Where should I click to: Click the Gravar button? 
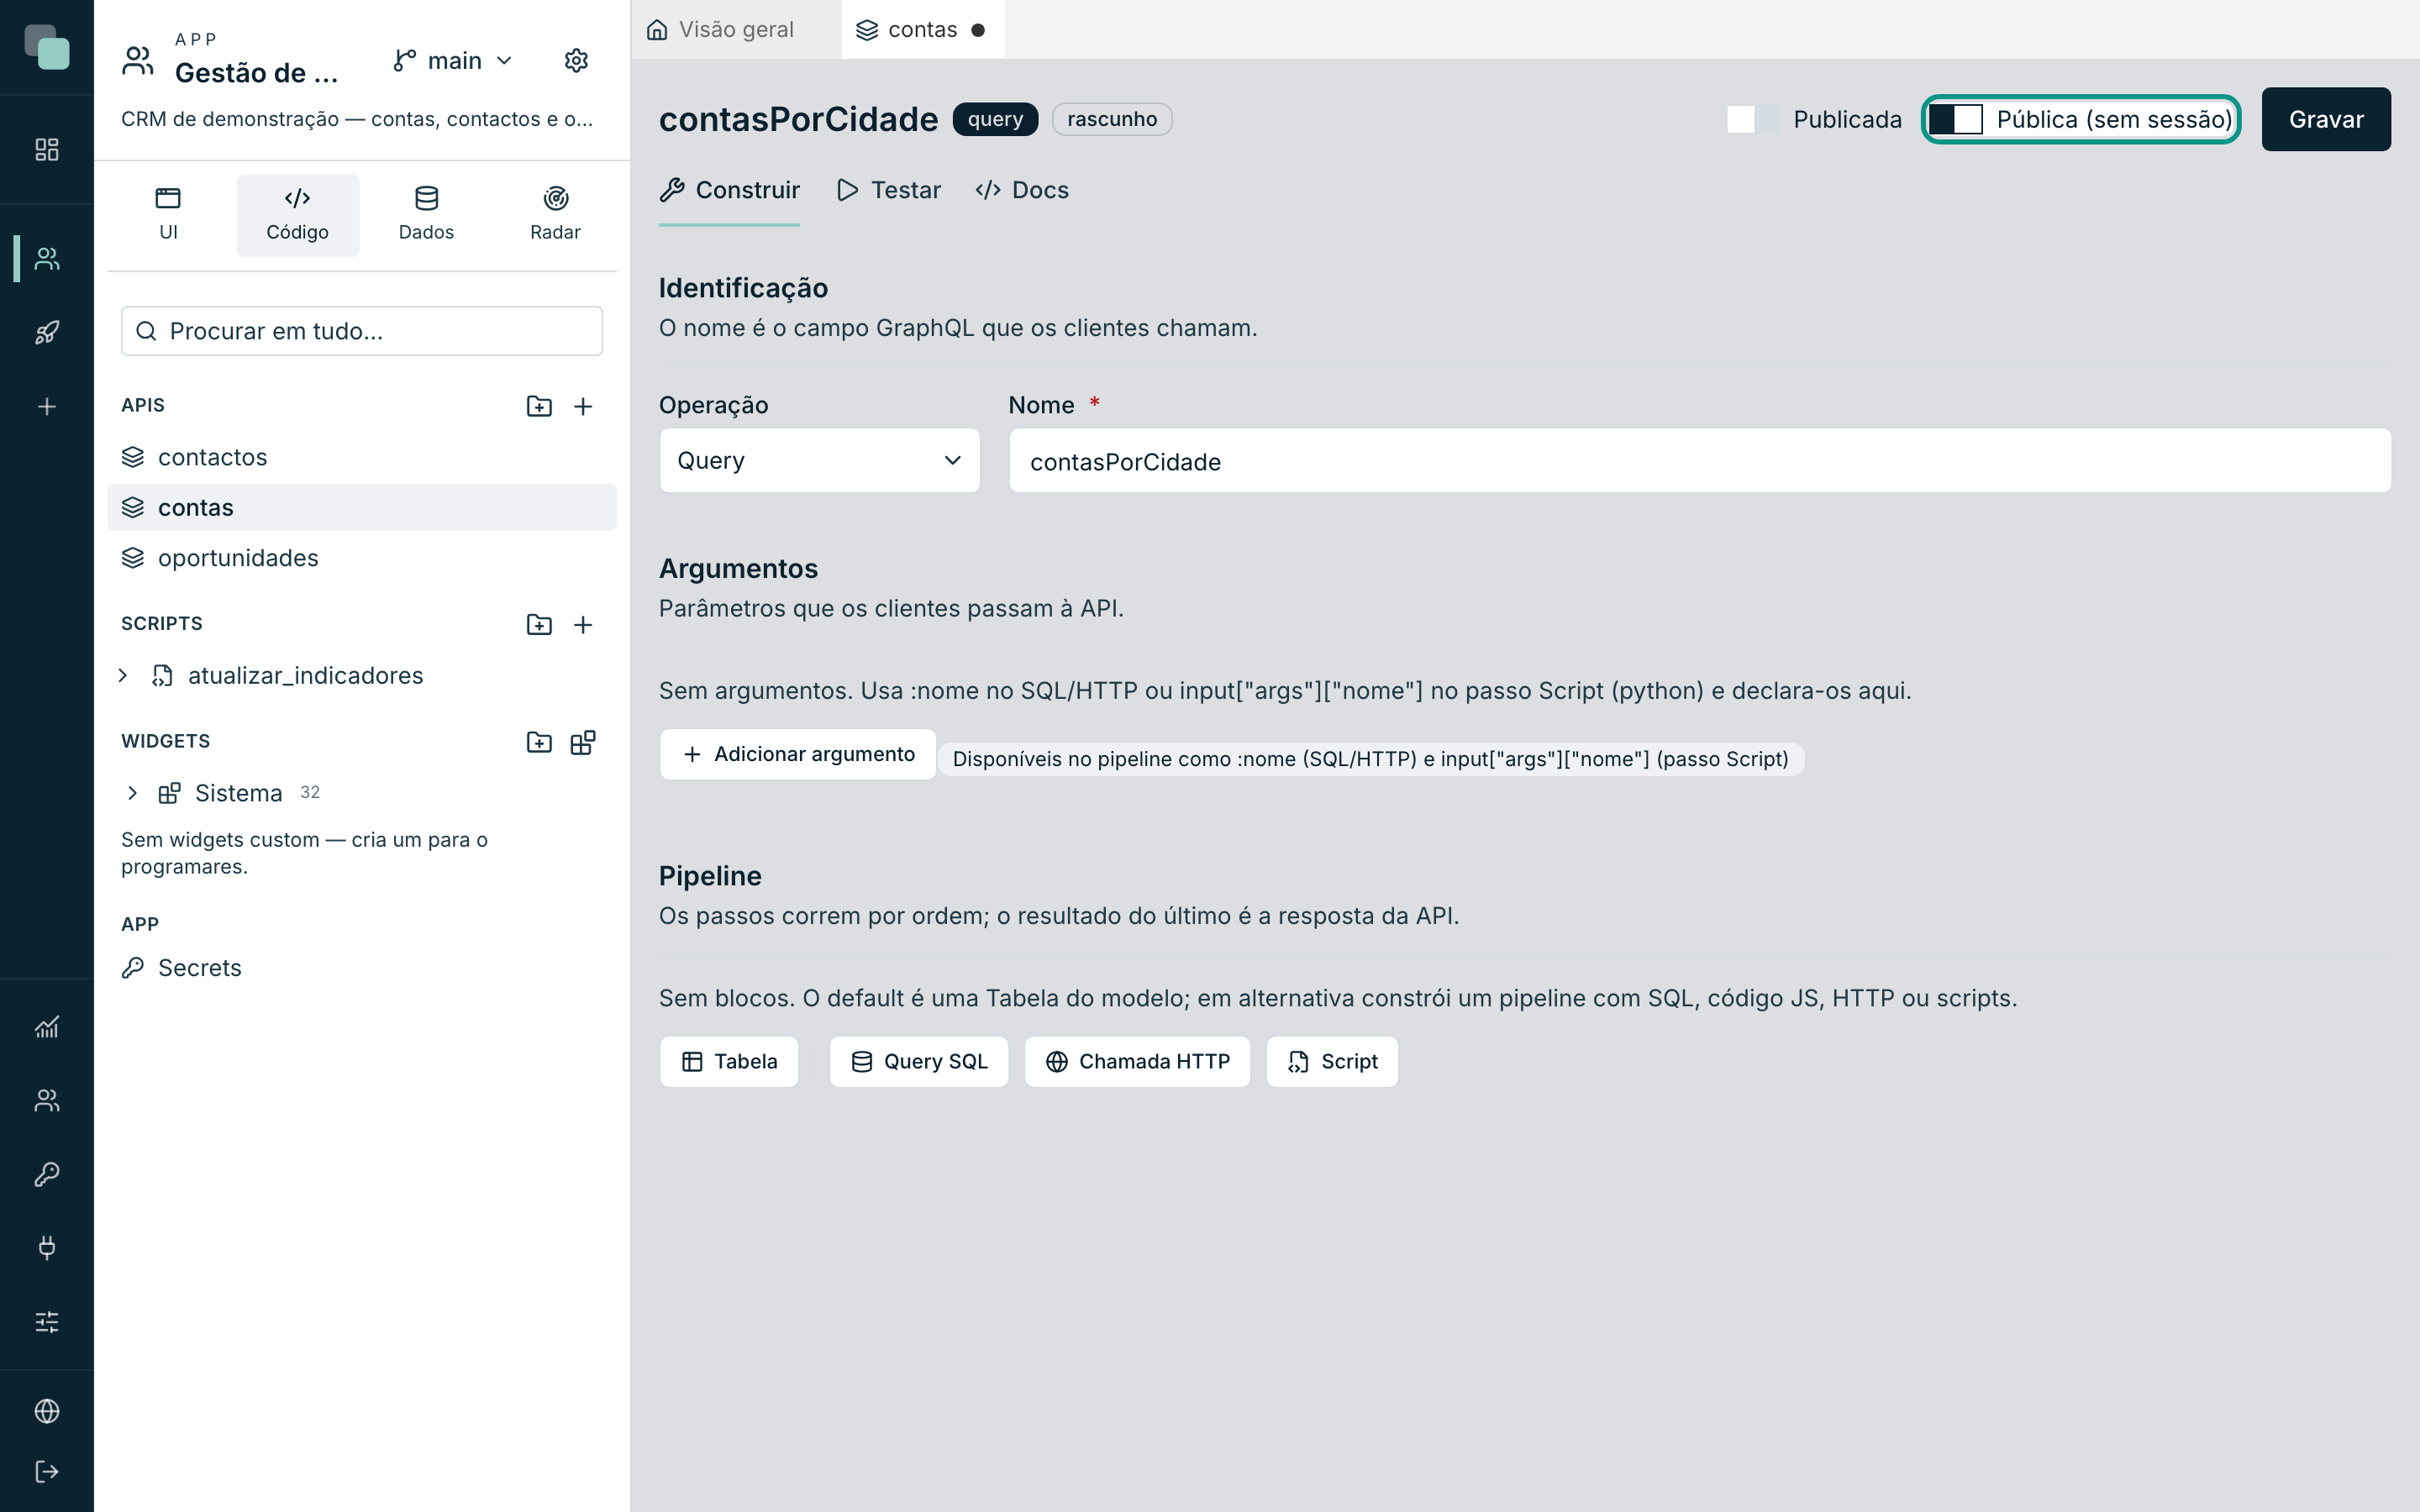pos(2326,119)
